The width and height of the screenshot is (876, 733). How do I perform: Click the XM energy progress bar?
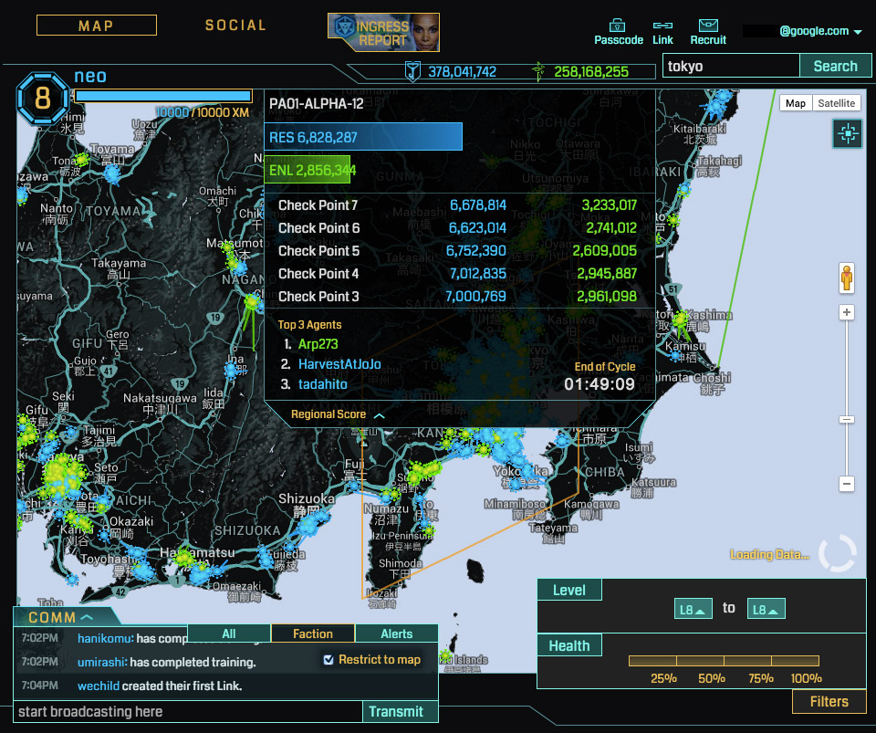click(x=163, y=96)
